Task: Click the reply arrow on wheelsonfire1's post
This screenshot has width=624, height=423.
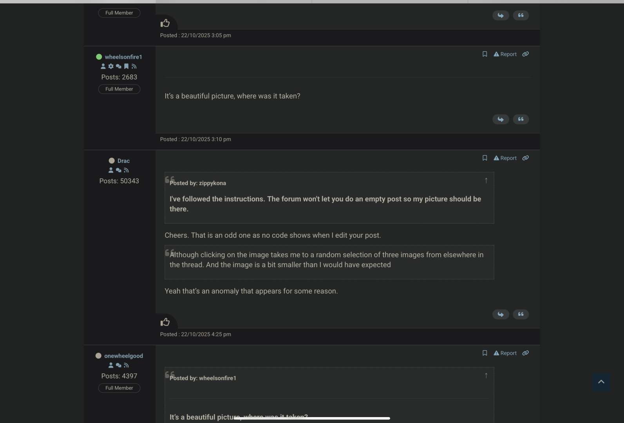Action: [x=501, y=119]
